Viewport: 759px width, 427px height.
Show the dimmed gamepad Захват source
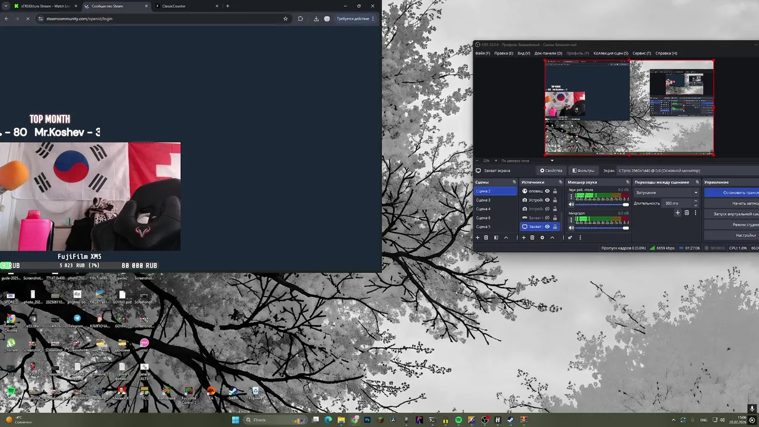(x=547, y=218)
